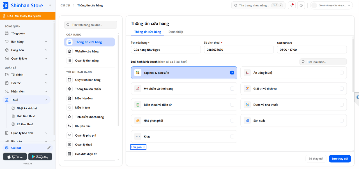Click the Quản lý thuế icon

click(69, 145)
